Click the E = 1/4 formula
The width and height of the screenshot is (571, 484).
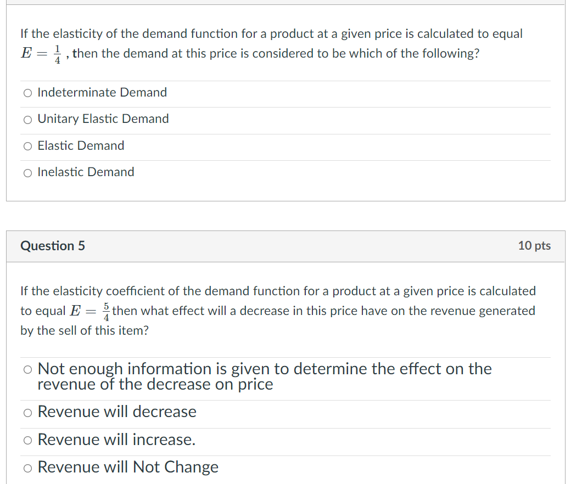click(43, 54)
